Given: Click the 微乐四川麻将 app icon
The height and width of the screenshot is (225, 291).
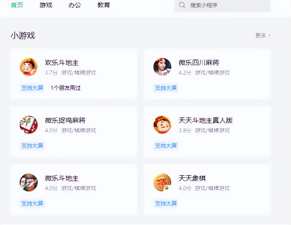Looking at the screenshot, I should tap(162, 67).
